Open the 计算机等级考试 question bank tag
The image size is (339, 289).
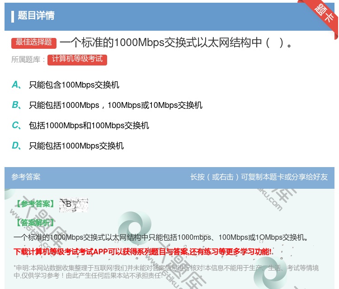click(77, 60)
